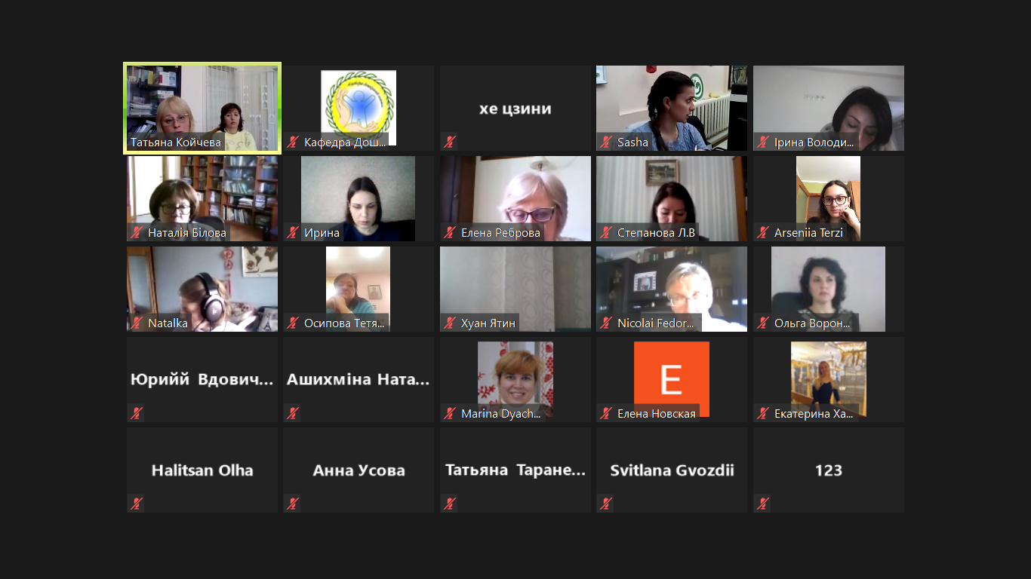Click muted microphone icon on Sasha's tile
The height and width of the screenshot is (579, 1031).
pos(606,142)
